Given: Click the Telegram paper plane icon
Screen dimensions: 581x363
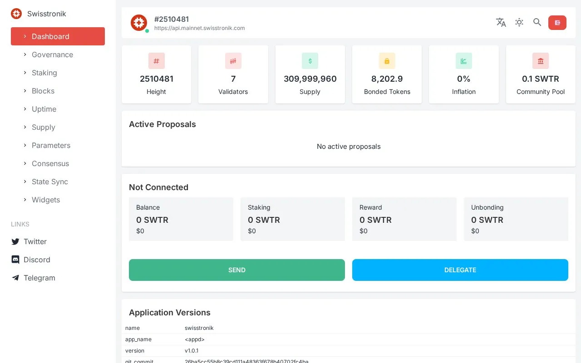Looking at the screenshot, I should (x=15, y=278).
